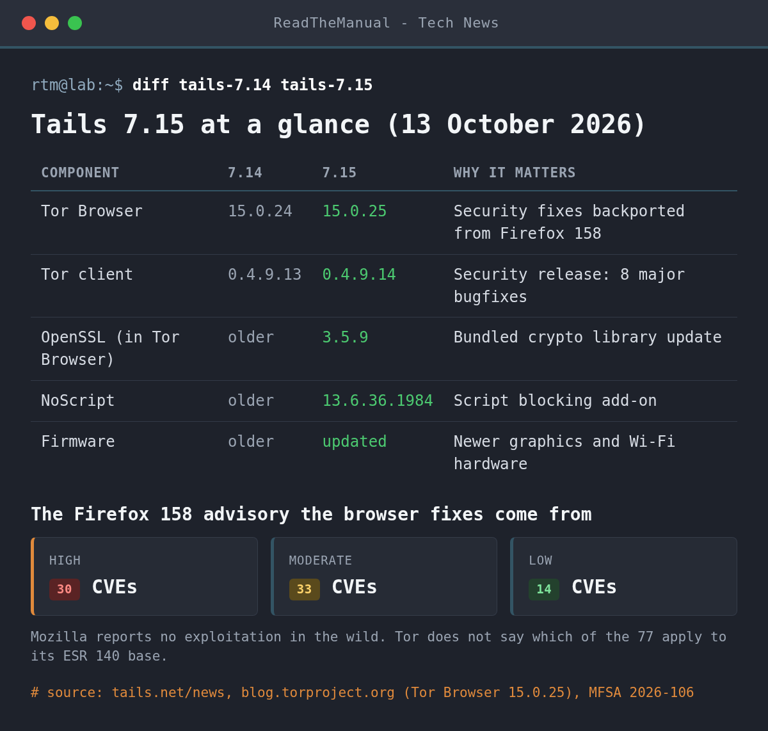Image resolution: width=768 pixels, height=731 pixels.
Task: Click Mozilla reports no exploitation note
Action: [379, 647]
